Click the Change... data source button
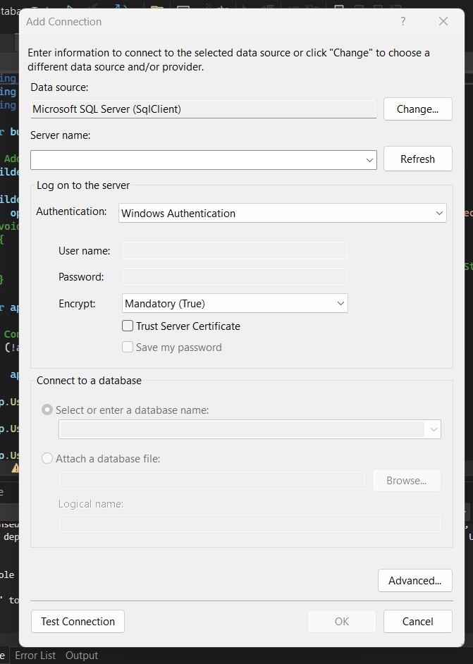473x664 pixels. tap(417, 109)
